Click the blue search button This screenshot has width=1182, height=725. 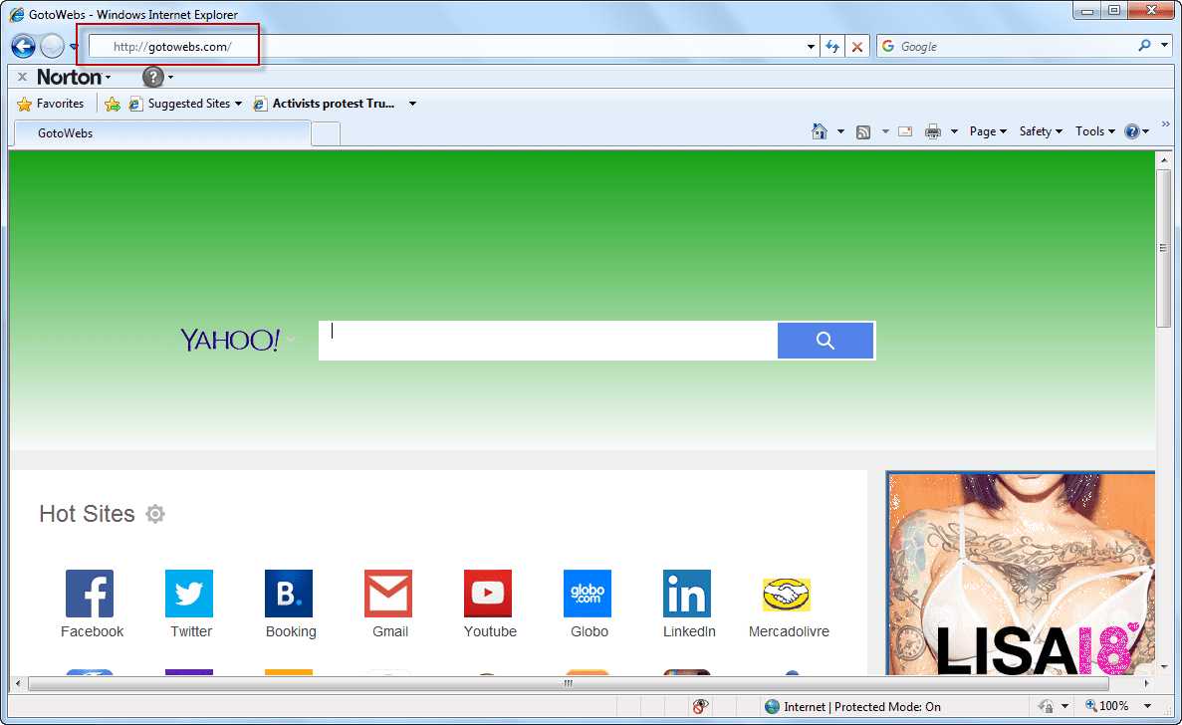(826, 341)
